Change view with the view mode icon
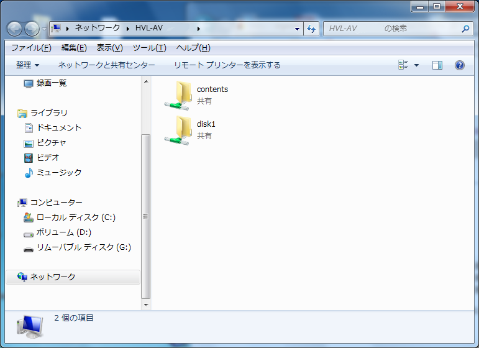The image size is (479, 348). pyautogui.click(x=403, y=65)
